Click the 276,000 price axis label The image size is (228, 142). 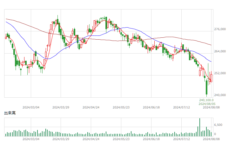(220, 29)
